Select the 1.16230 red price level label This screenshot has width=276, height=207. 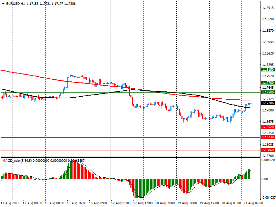[x=268, y=137]
